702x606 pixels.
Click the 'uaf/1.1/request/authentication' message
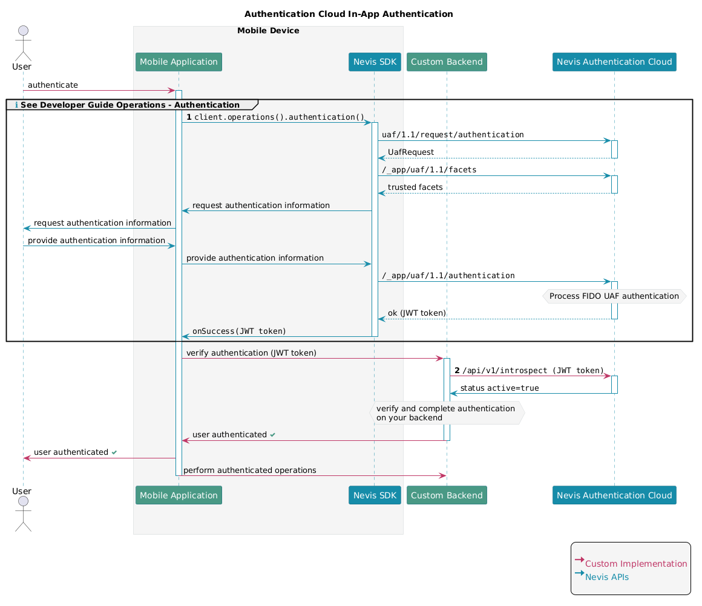click(453, 135)
